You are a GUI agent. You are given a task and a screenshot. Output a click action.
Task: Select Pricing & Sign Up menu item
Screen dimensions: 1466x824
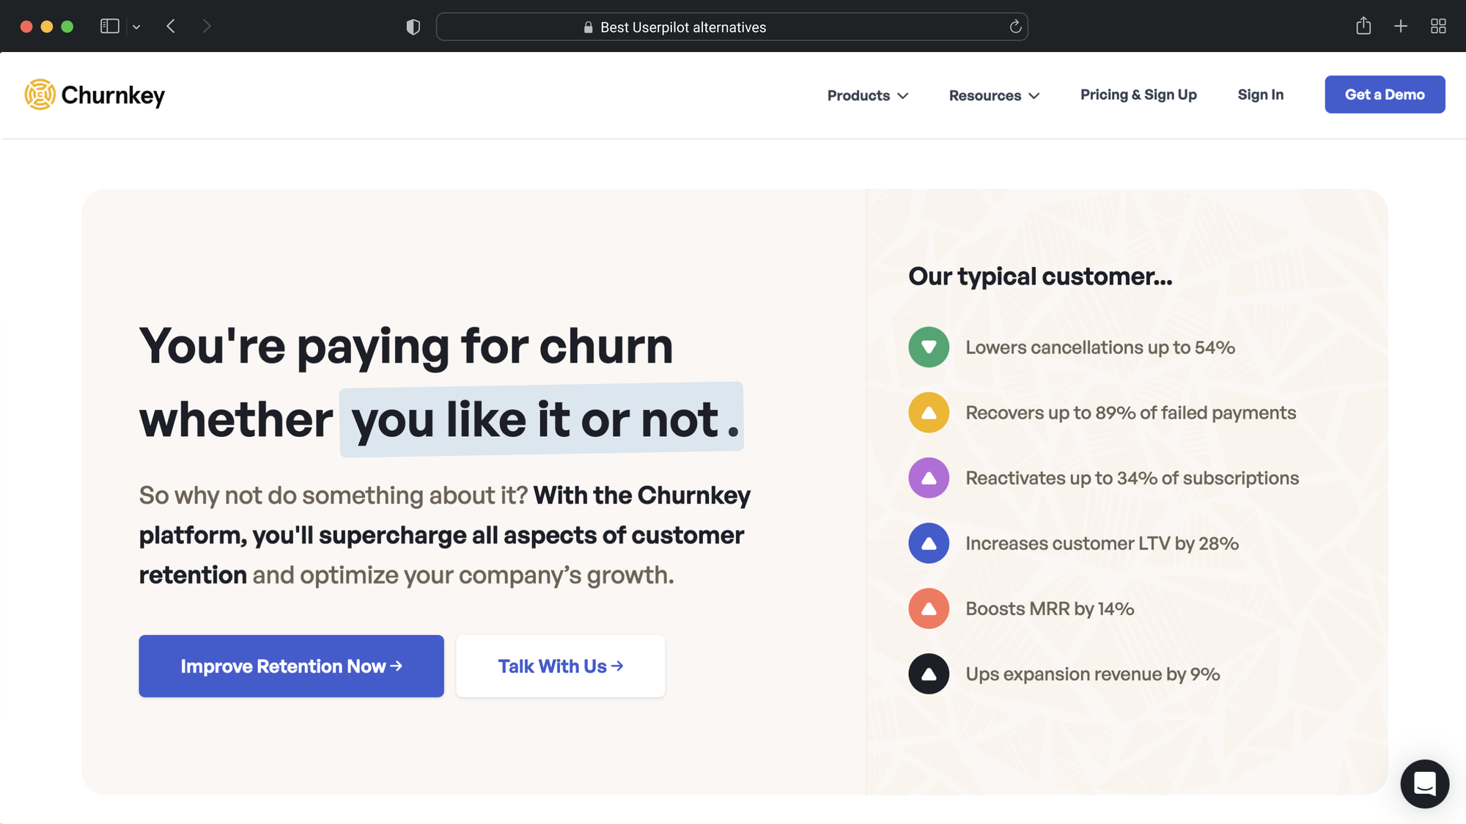tap(1138, 95)
